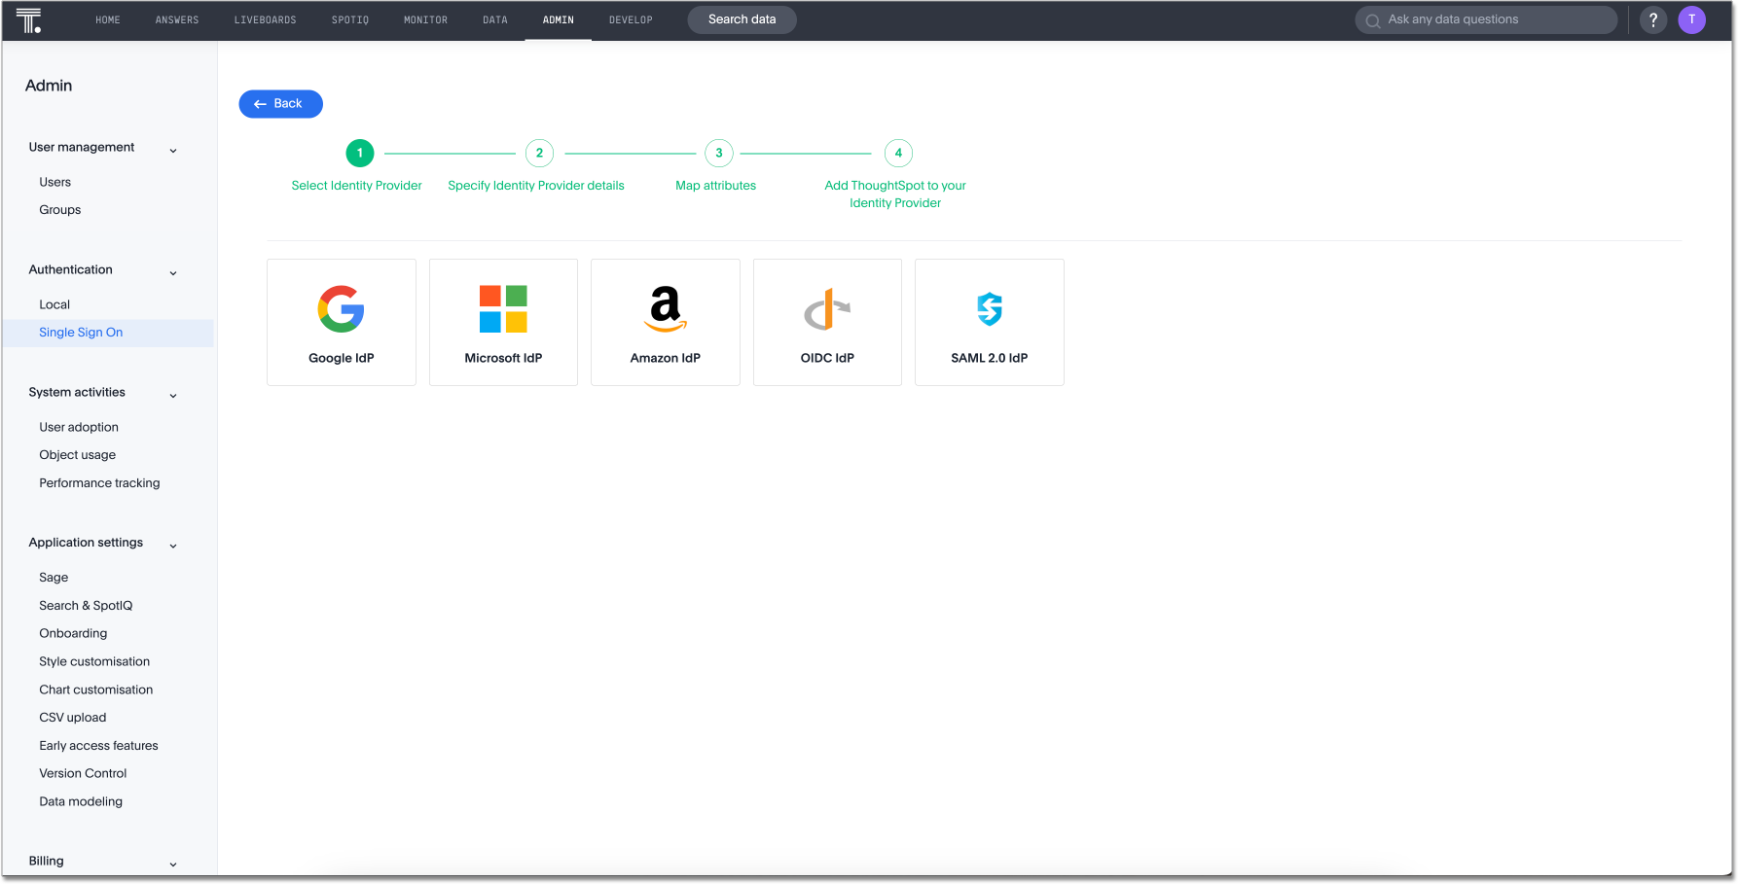Viewport: 1738px width, 884px height.
Task: Select the OIDC IdP logo
Action: [827, 309]
